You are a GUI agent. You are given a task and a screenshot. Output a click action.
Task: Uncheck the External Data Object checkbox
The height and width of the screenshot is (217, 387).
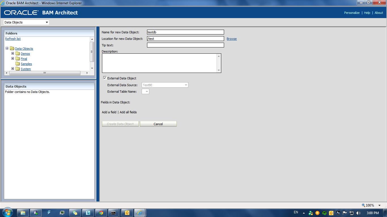(105, 78)
